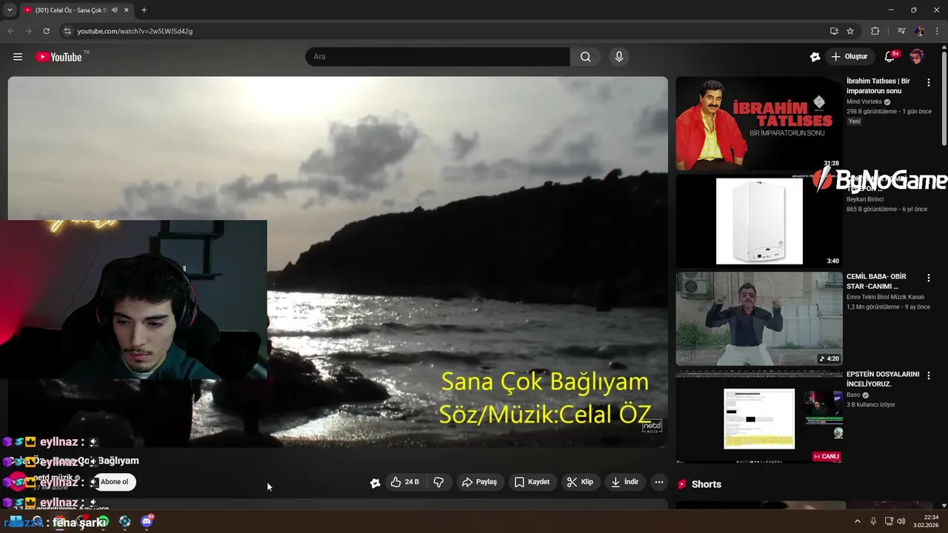Focus the YouTube 'Ara' search box
The height and width of the screenshot is (533, 948).
click(438, 57)
